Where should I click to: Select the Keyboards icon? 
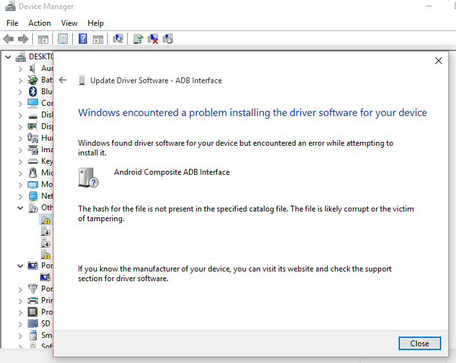(x=32, y=161)
